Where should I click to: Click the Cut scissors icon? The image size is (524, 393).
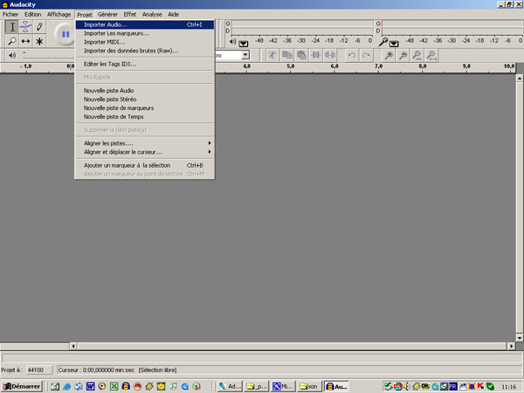[x=272, y=55]
